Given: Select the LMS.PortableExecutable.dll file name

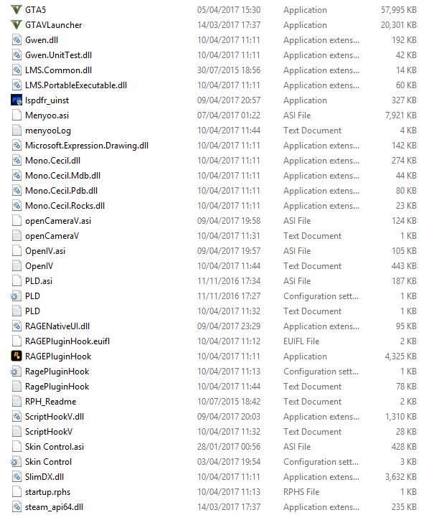Looking at the screenshot, I should click(x=76, y=85).
